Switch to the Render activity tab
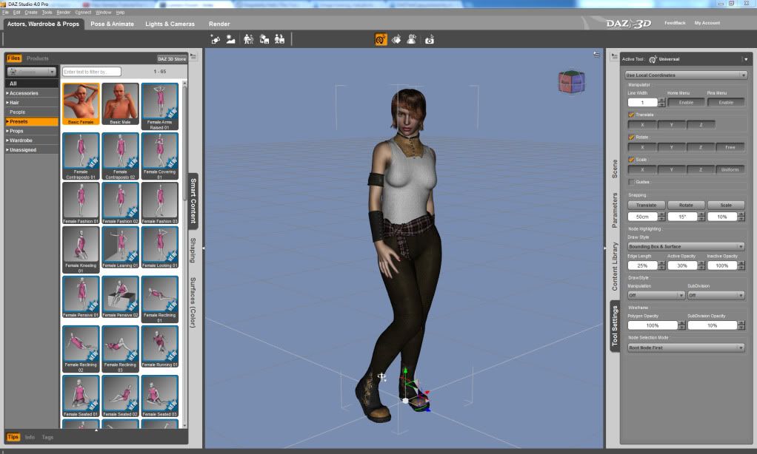Image resolution: width=757 pixels, height=454 pixels. point(219,24)
